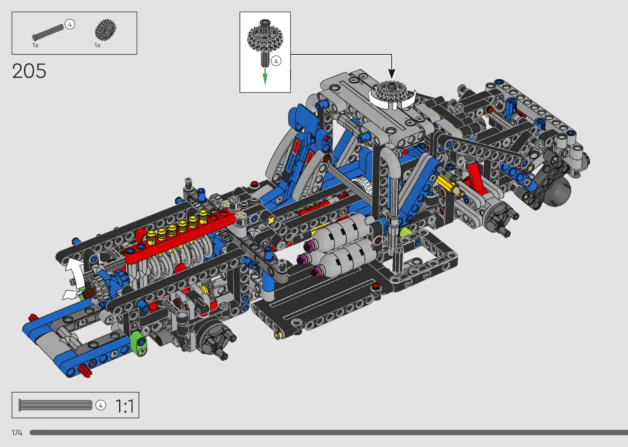The width and height of the screenshot is (628, 447).
Task: Click the step number 205
Action: tap(29, 71)
